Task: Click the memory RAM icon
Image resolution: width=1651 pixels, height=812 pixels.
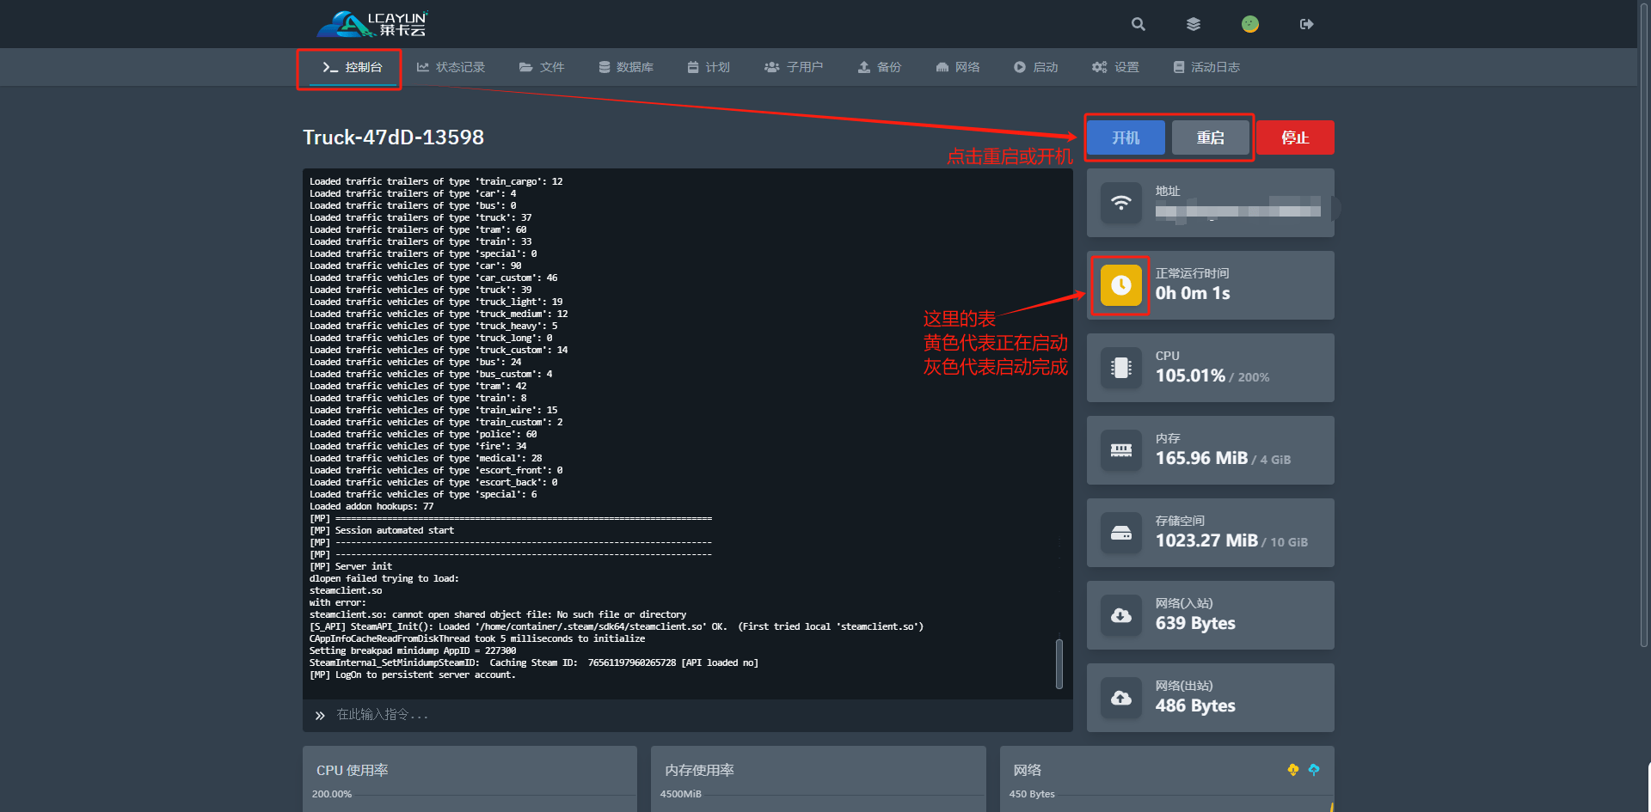Action: tap(1120, 450)
